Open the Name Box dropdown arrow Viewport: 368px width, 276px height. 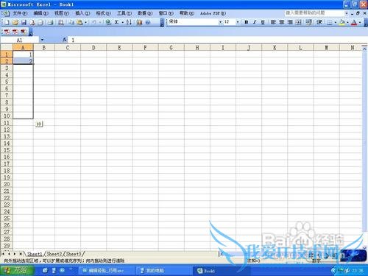[x=42, y=40]
